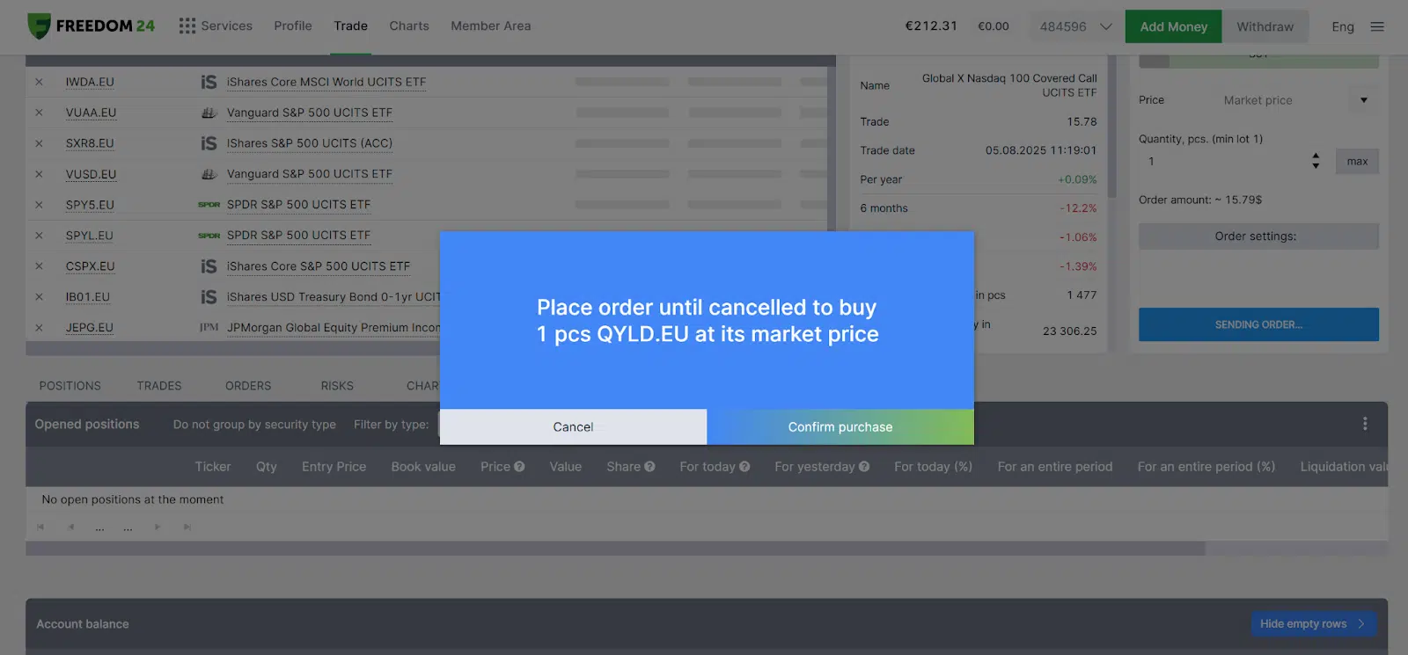Click the For today help icon
This screenshot has height=655, width=1408.
click(x=744, y=467)
